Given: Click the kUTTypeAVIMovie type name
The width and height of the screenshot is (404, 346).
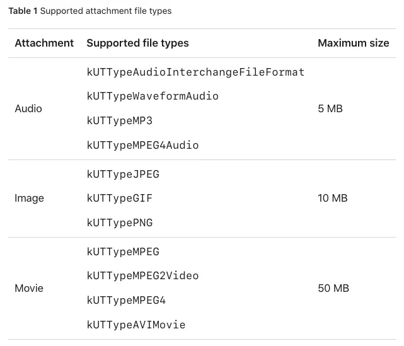Looking at the screenshot, I should coord(136,325).
